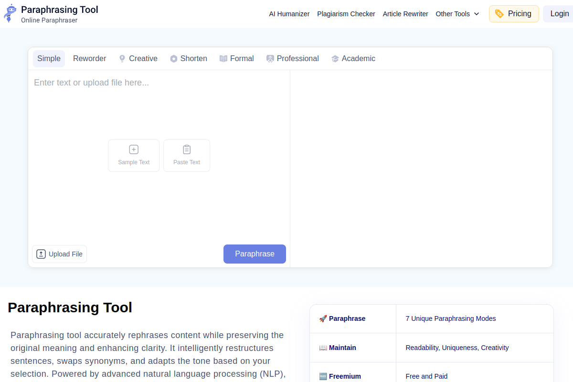Click the Pricing button
The height and width of the screenshot is (382, 573).
click(x=514, y=14)
